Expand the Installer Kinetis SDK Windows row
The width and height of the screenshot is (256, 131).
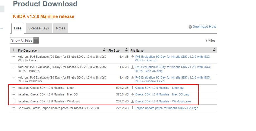(x=14, y=101)
